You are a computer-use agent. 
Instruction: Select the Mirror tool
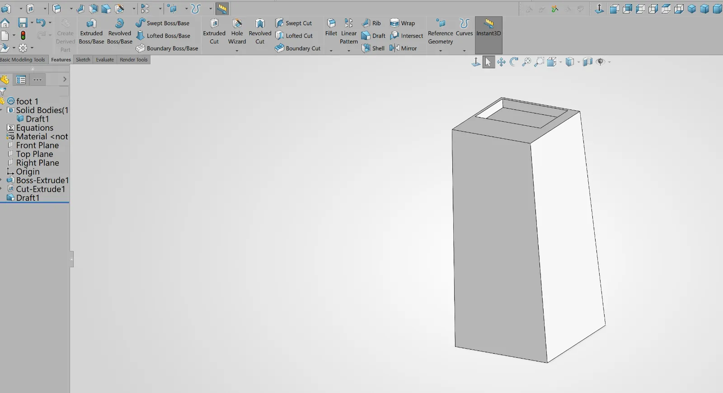click(x=403, y=48)
